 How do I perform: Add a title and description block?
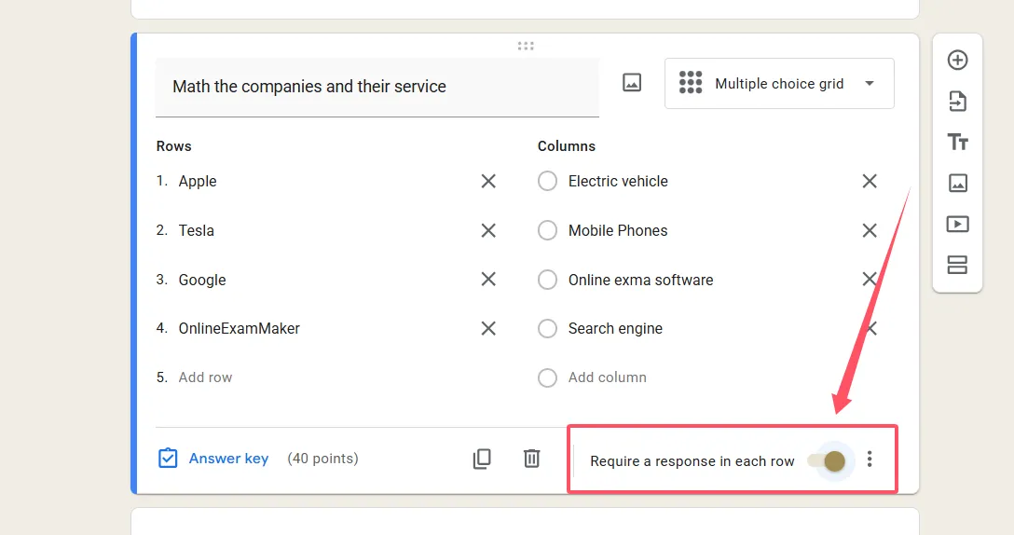[957, 143]
